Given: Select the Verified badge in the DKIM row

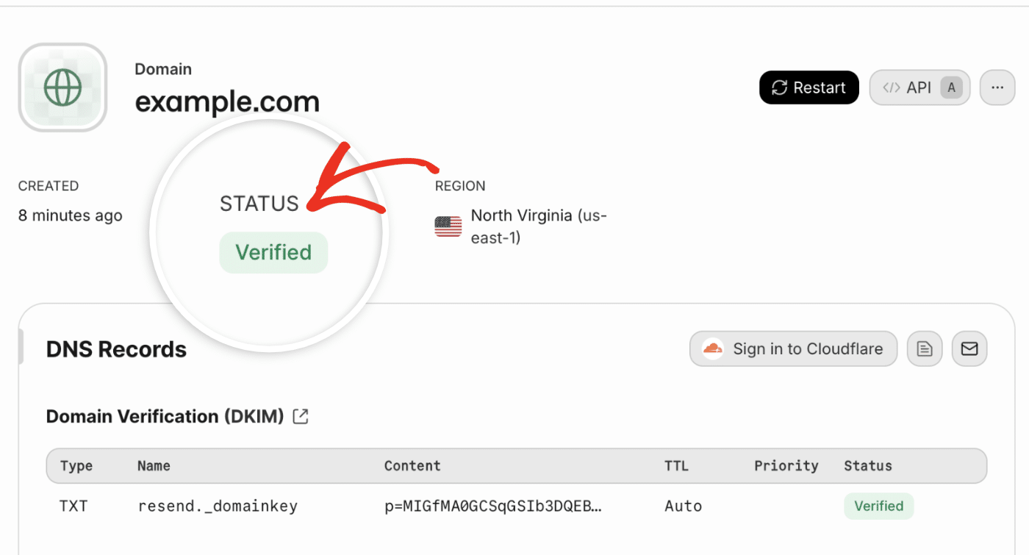Looking at the screenshot, I should pos(878,506).
